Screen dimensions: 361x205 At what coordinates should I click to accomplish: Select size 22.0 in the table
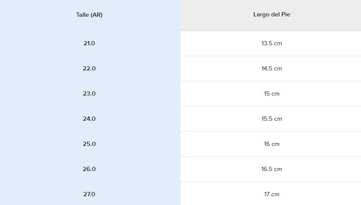point(89,68)
